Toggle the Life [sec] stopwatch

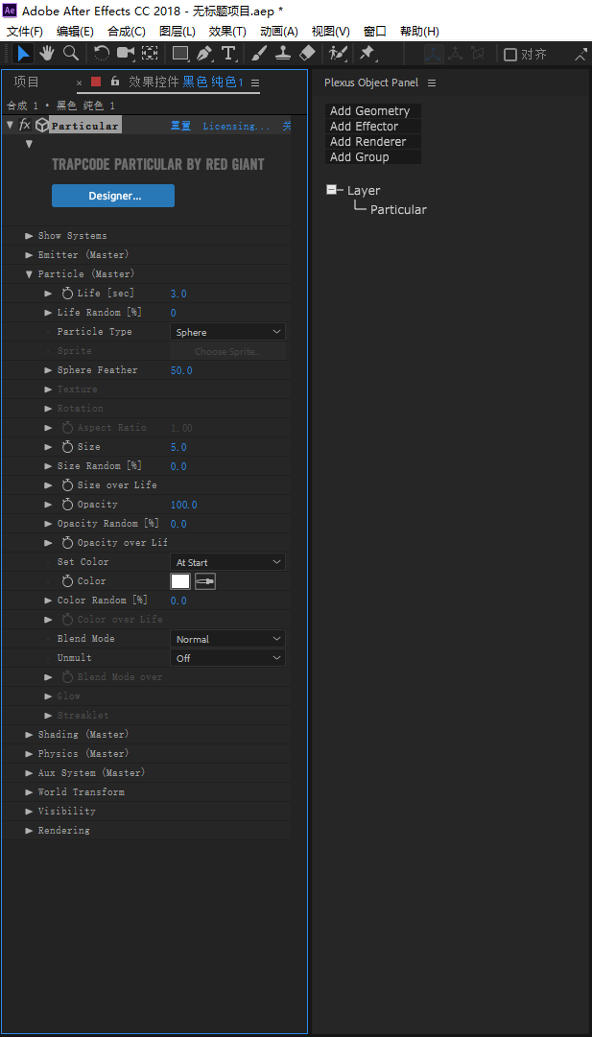click(67, 293)
